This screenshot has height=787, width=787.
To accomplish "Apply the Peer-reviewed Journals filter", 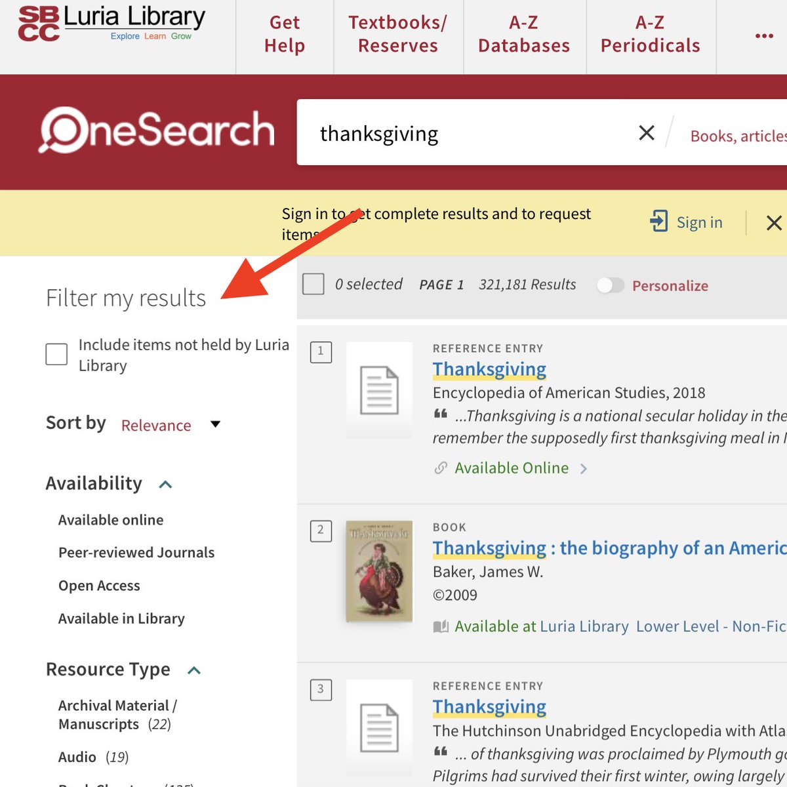I will [136, 552].
